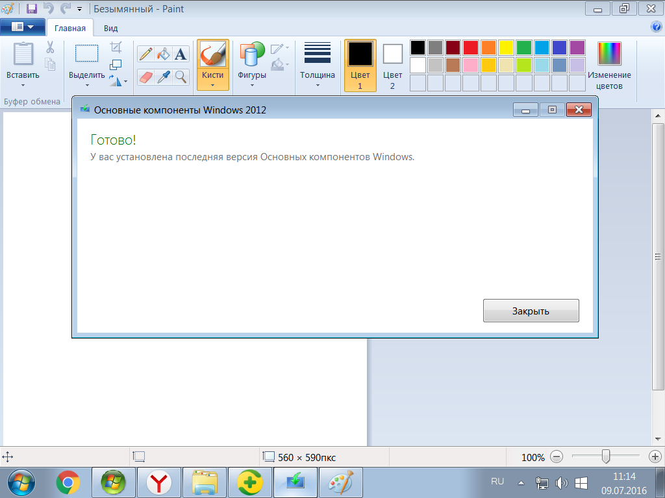665x498 pixels.
Task: Open Google Chrome from the taskbar
Action: click(68, 482)
